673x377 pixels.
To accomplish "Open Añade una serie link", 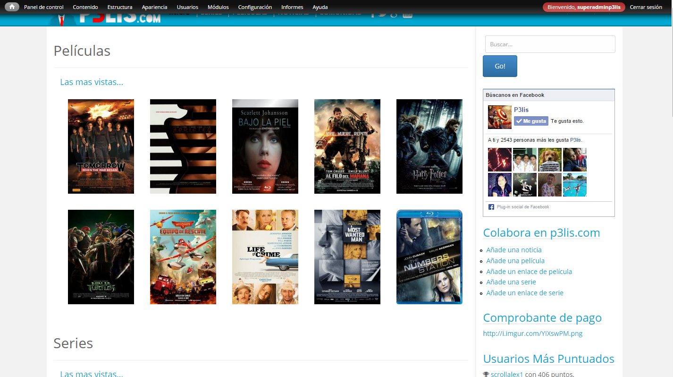I will (511, 282).
